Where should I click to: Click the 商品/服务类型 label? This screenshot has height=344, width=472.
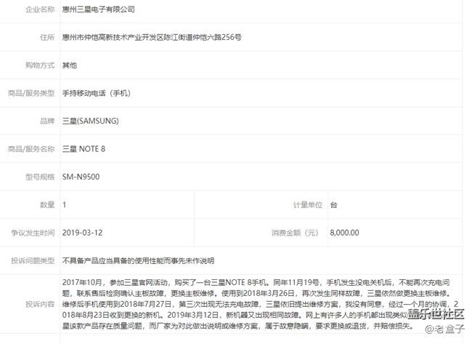click(31, 93)
